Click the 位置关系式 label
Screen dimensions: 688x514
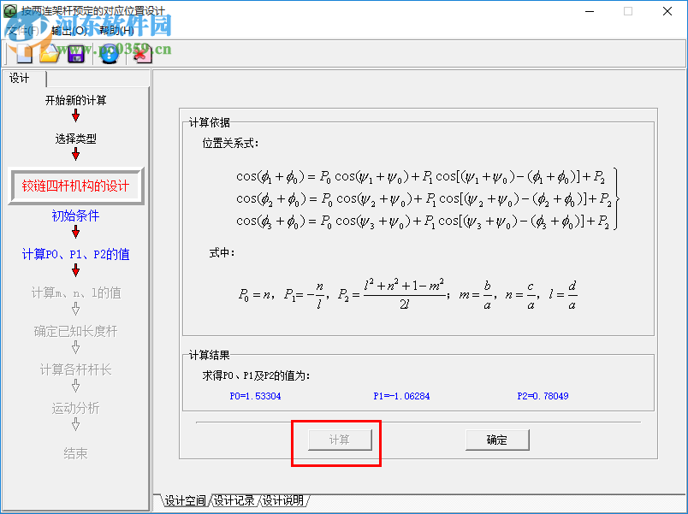(230, 144)
